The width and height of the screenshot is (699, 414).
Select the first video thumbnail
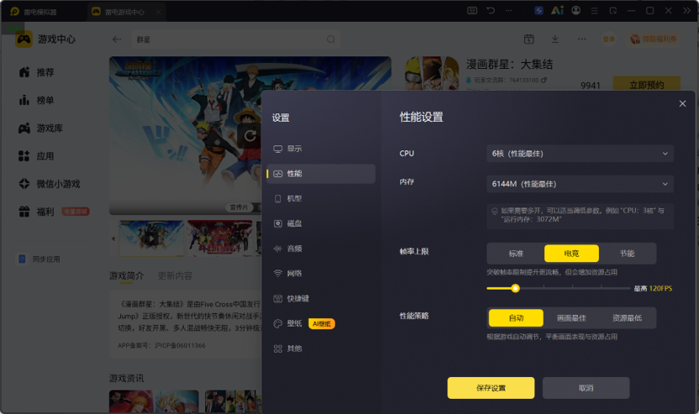point(151,238)
